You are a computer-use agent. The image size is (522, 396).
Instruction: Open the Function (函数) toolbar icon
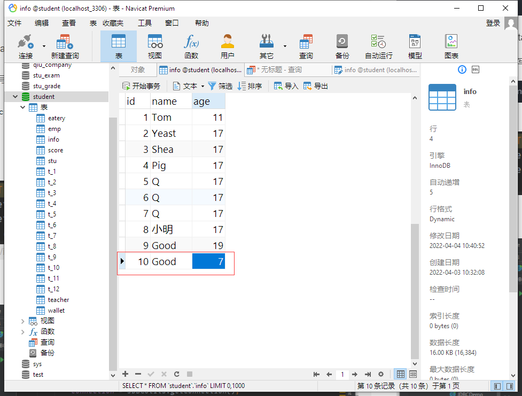click(x=191, y=46)
